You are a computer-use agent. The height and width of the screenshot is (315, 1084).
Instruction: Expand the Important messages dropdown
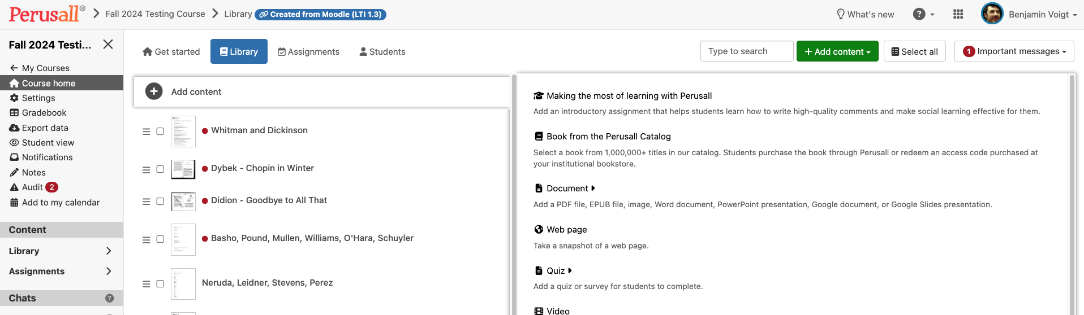point(1014,51)
